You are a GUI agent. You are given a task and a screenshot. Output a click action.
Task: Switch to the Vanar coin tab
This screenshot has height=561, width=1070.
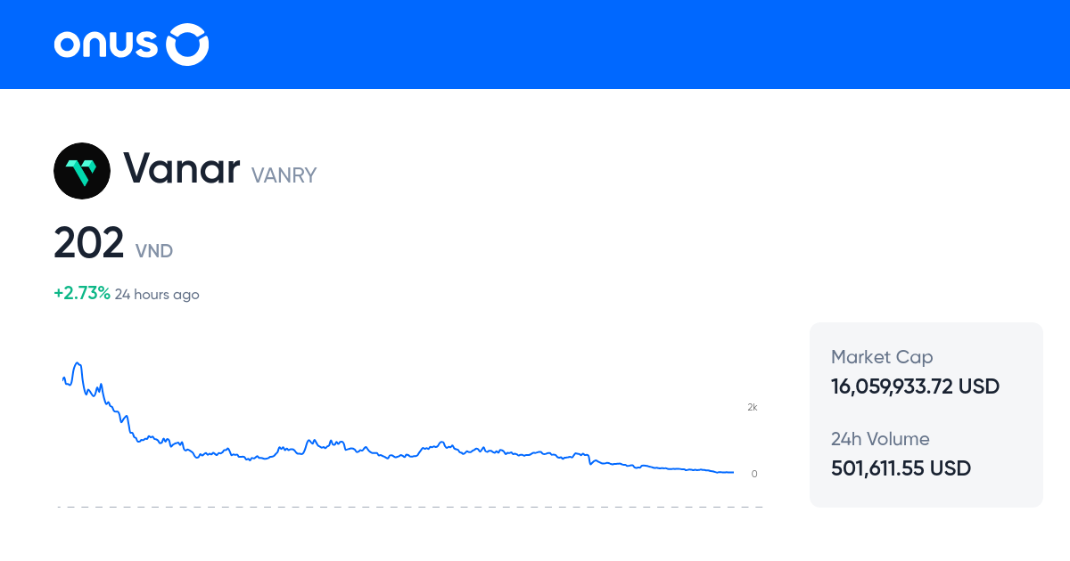click(183, 169)
